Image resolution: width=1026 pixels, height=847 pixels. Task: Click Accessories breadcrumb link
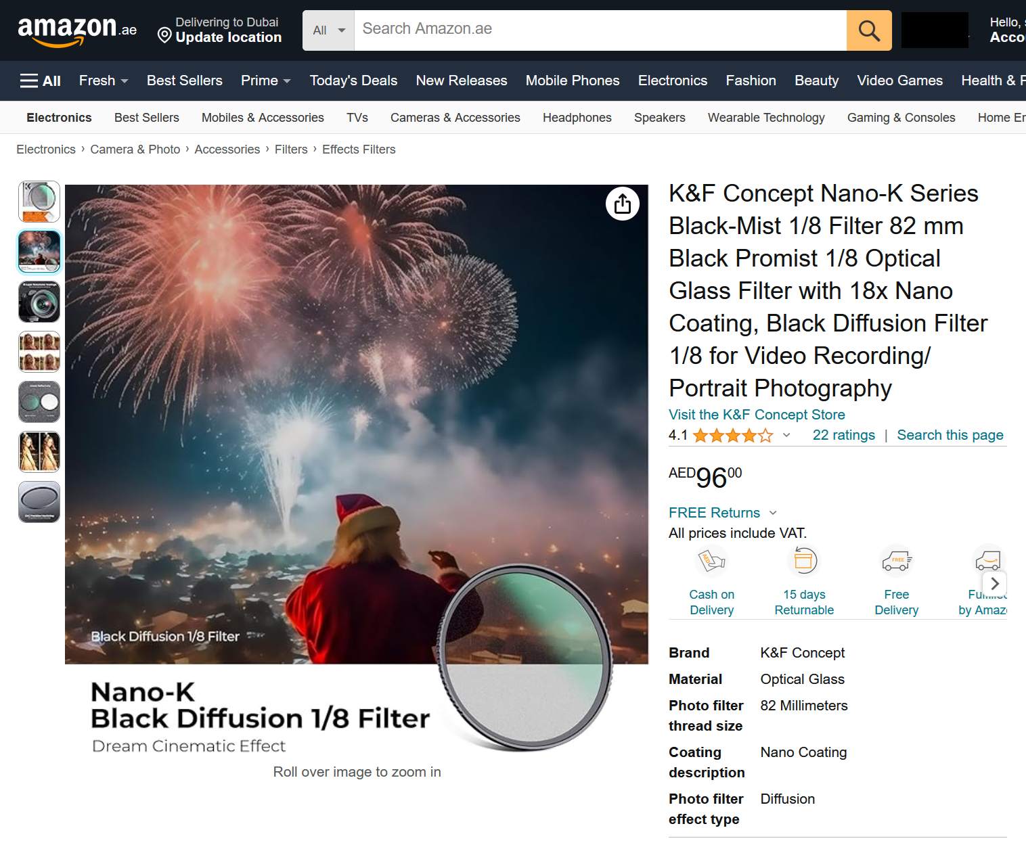[227, 150]
